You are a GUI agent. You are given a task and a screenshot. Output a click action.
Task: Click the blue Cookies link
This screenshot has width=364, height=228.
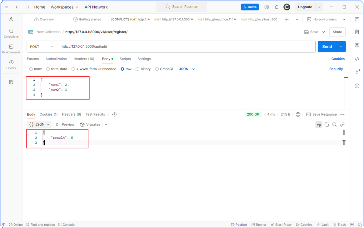338,59
